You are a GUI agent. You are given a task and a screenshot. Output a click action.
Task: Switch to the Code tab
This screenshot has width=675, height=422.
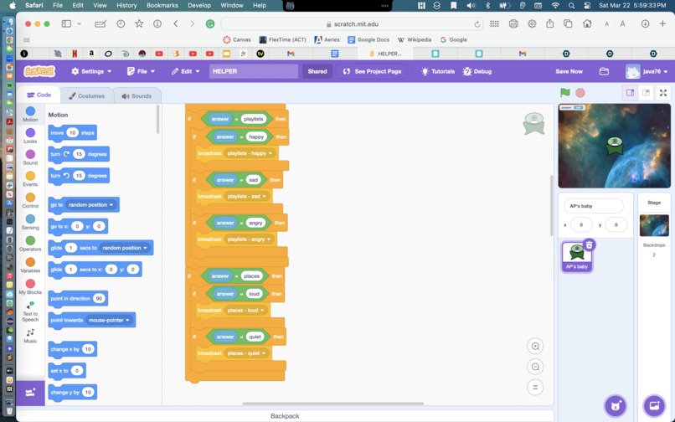39,95
